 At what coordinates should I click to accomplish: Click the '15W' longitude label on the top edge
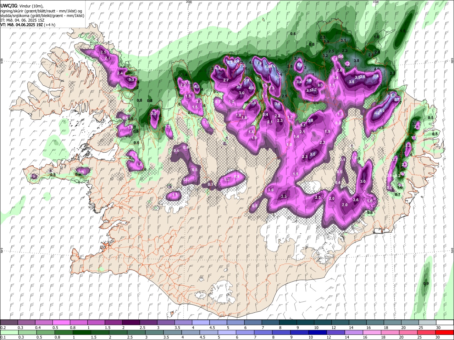[x=376, y=2]
